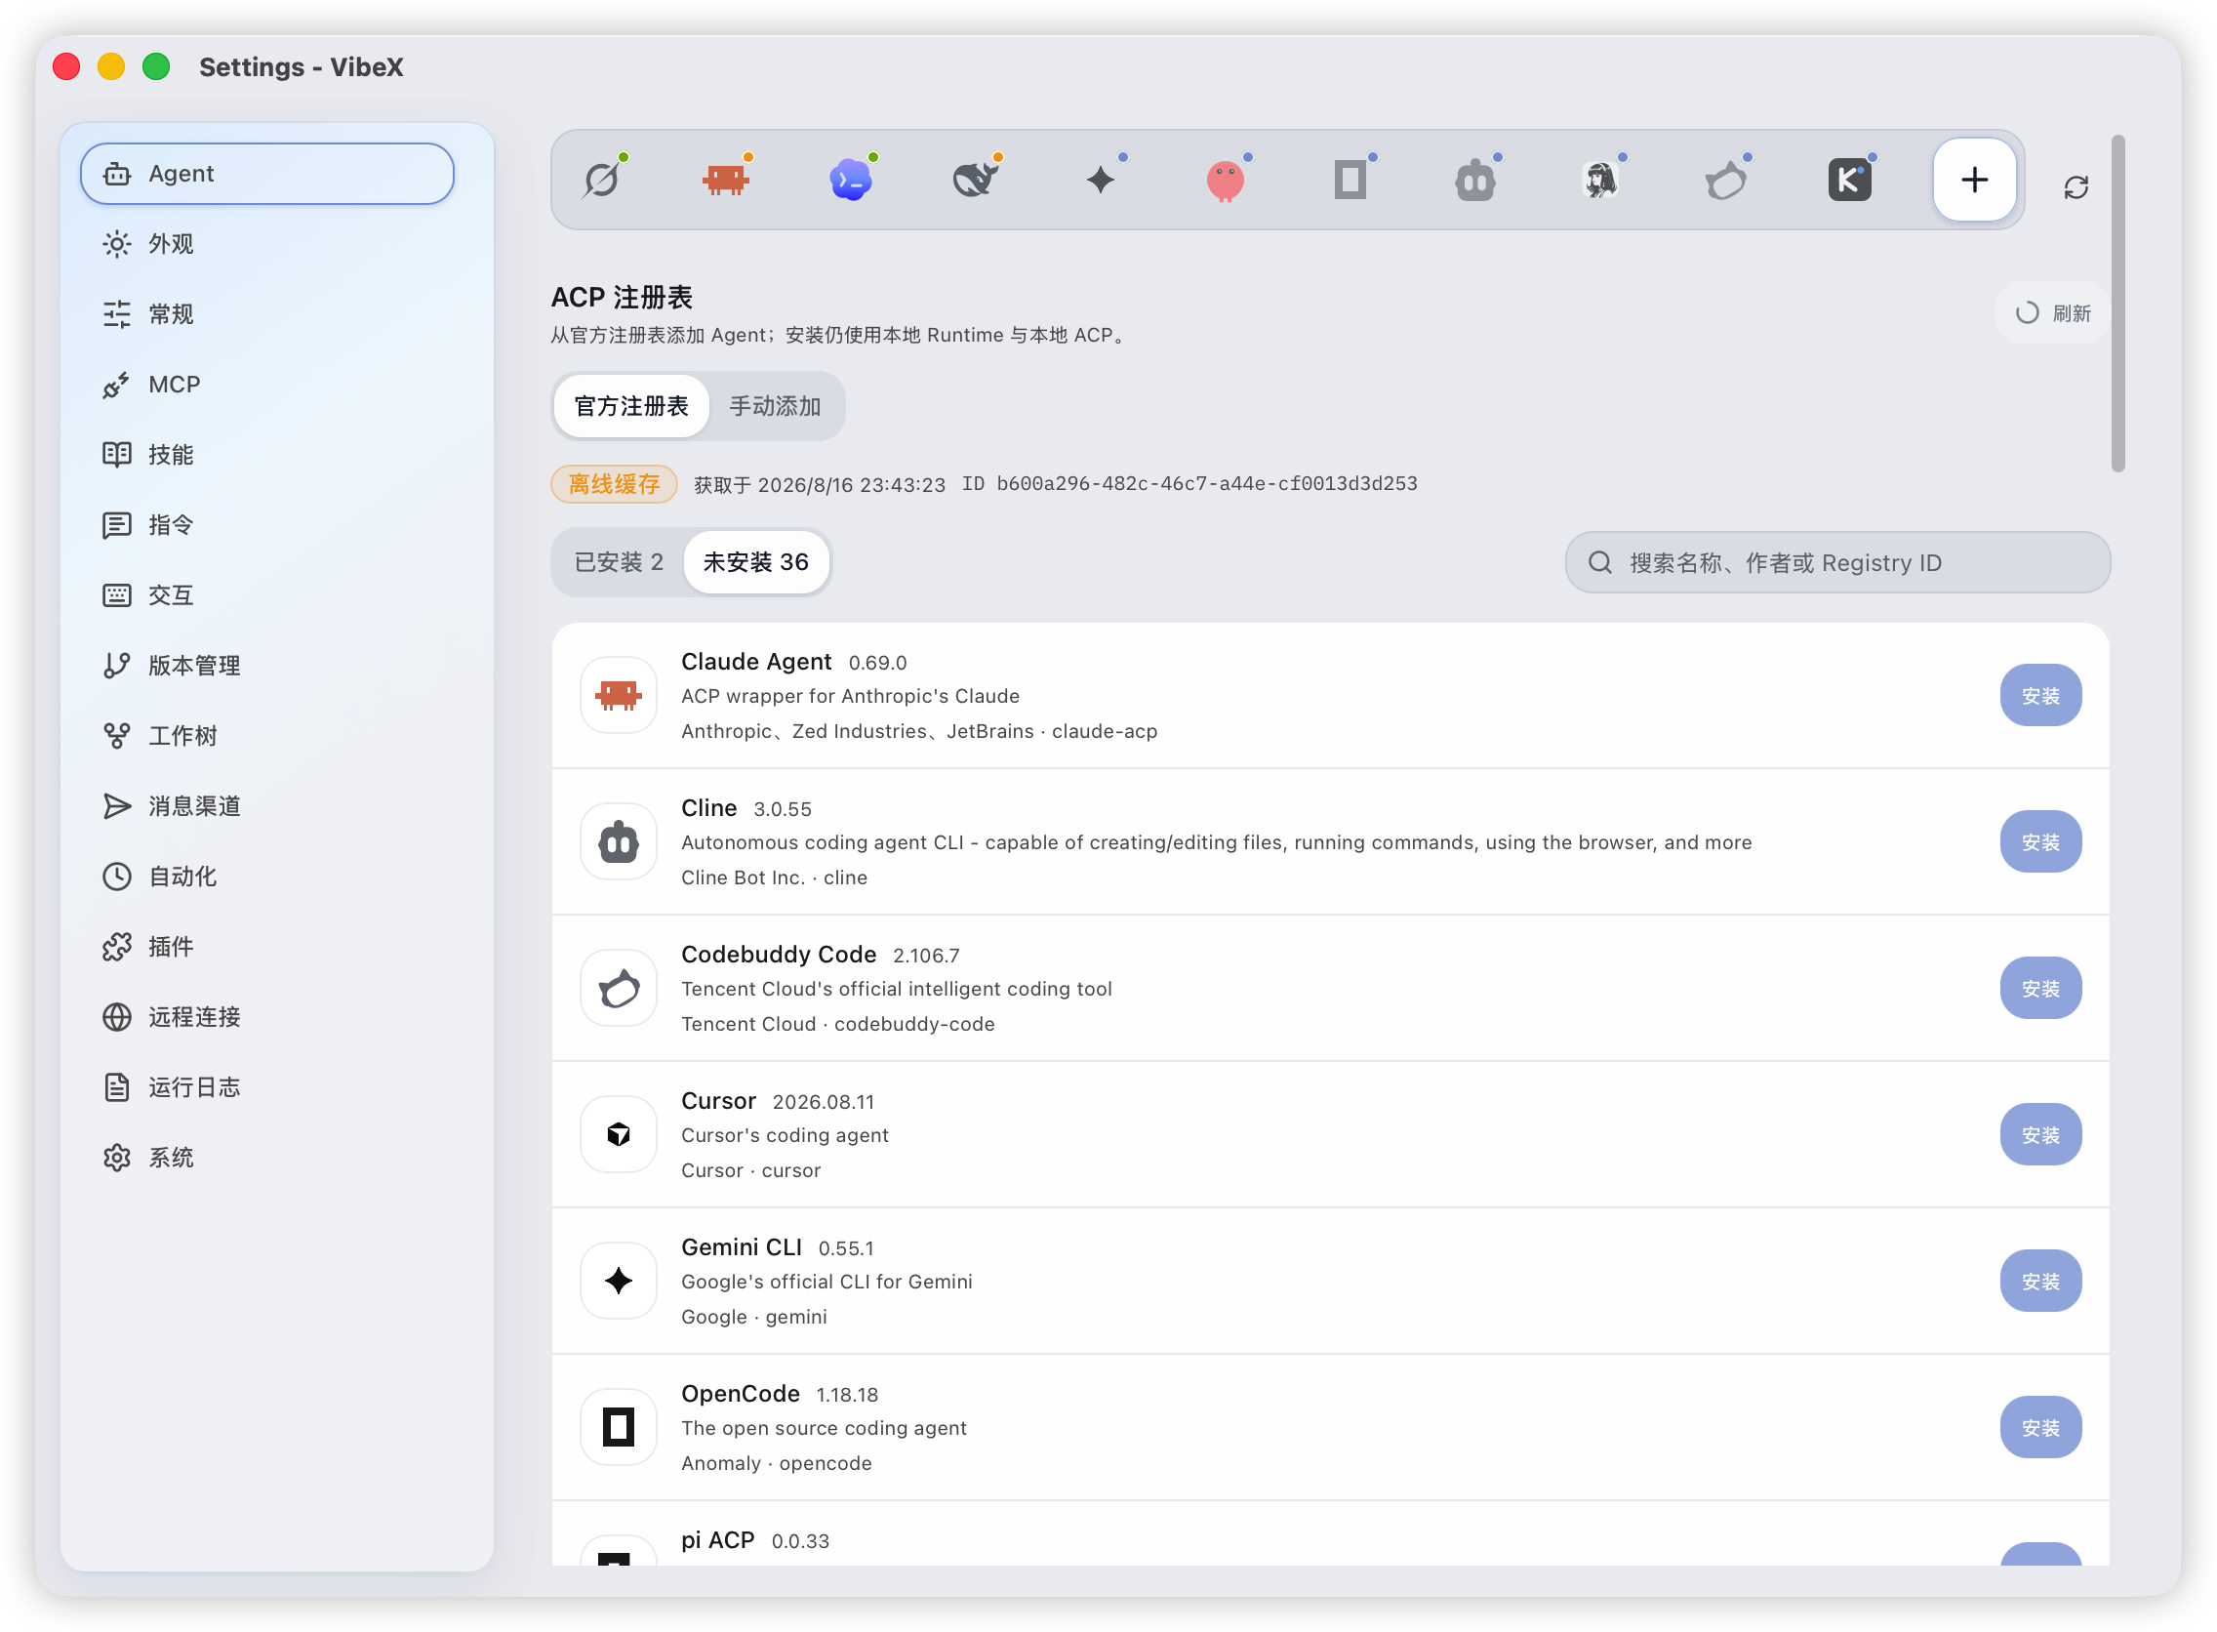Viewport: 2217px width, 1632px height.
Task: Open the 自动化 (Automation) section
Action: tap(266, 877)
